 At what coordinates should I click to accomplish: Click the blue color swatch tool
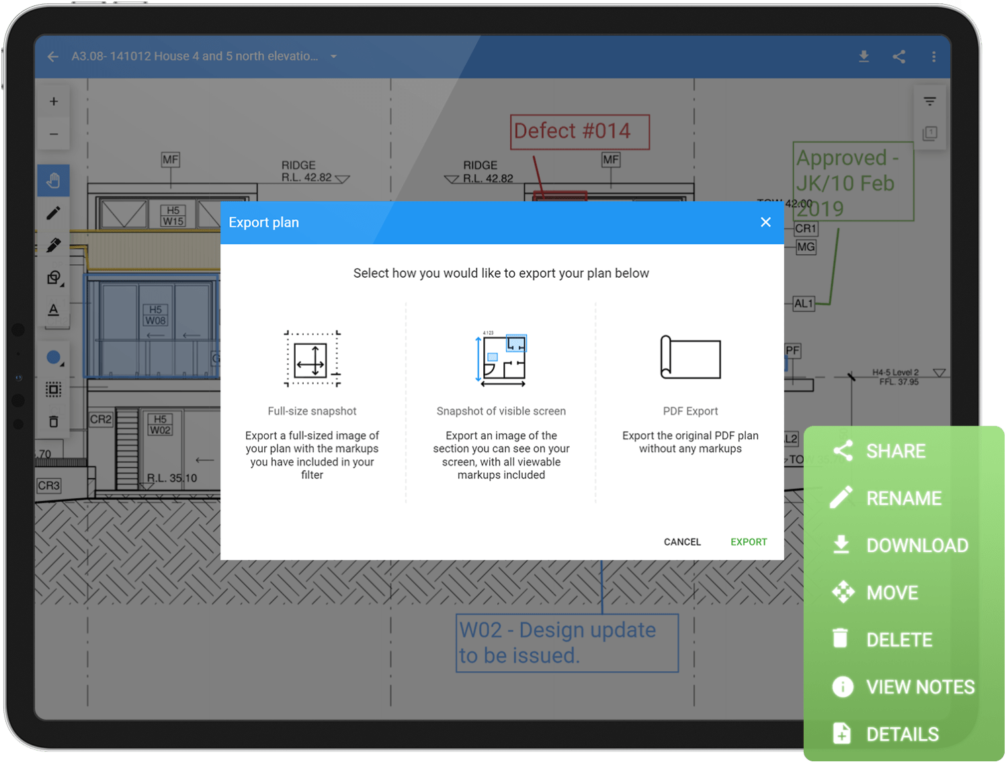click(x=54, y=357)
